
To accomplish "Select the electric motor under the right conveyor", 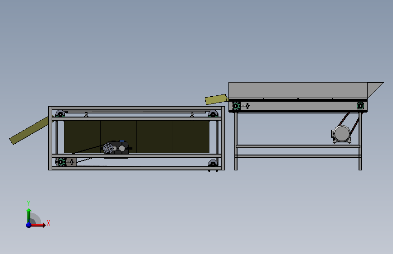I will 342,135.
